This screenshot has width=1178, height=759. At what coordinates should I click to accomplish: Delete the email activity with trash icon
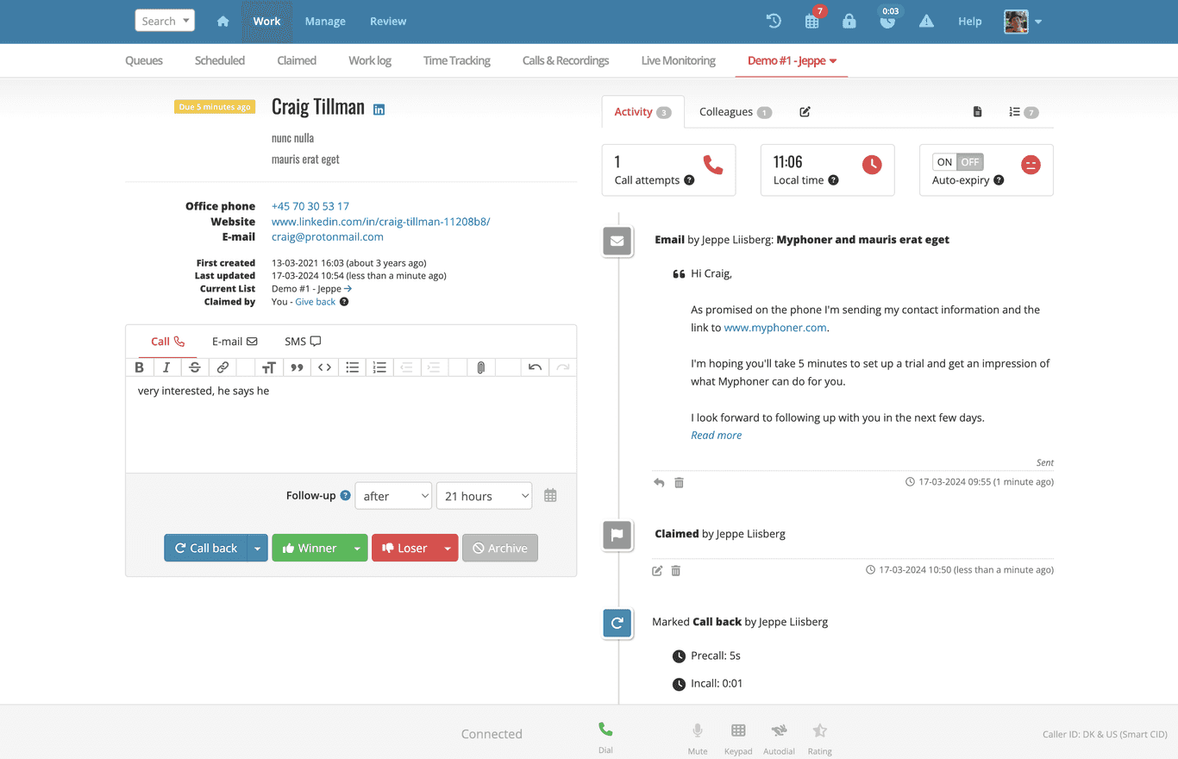[x=679, y=483]
